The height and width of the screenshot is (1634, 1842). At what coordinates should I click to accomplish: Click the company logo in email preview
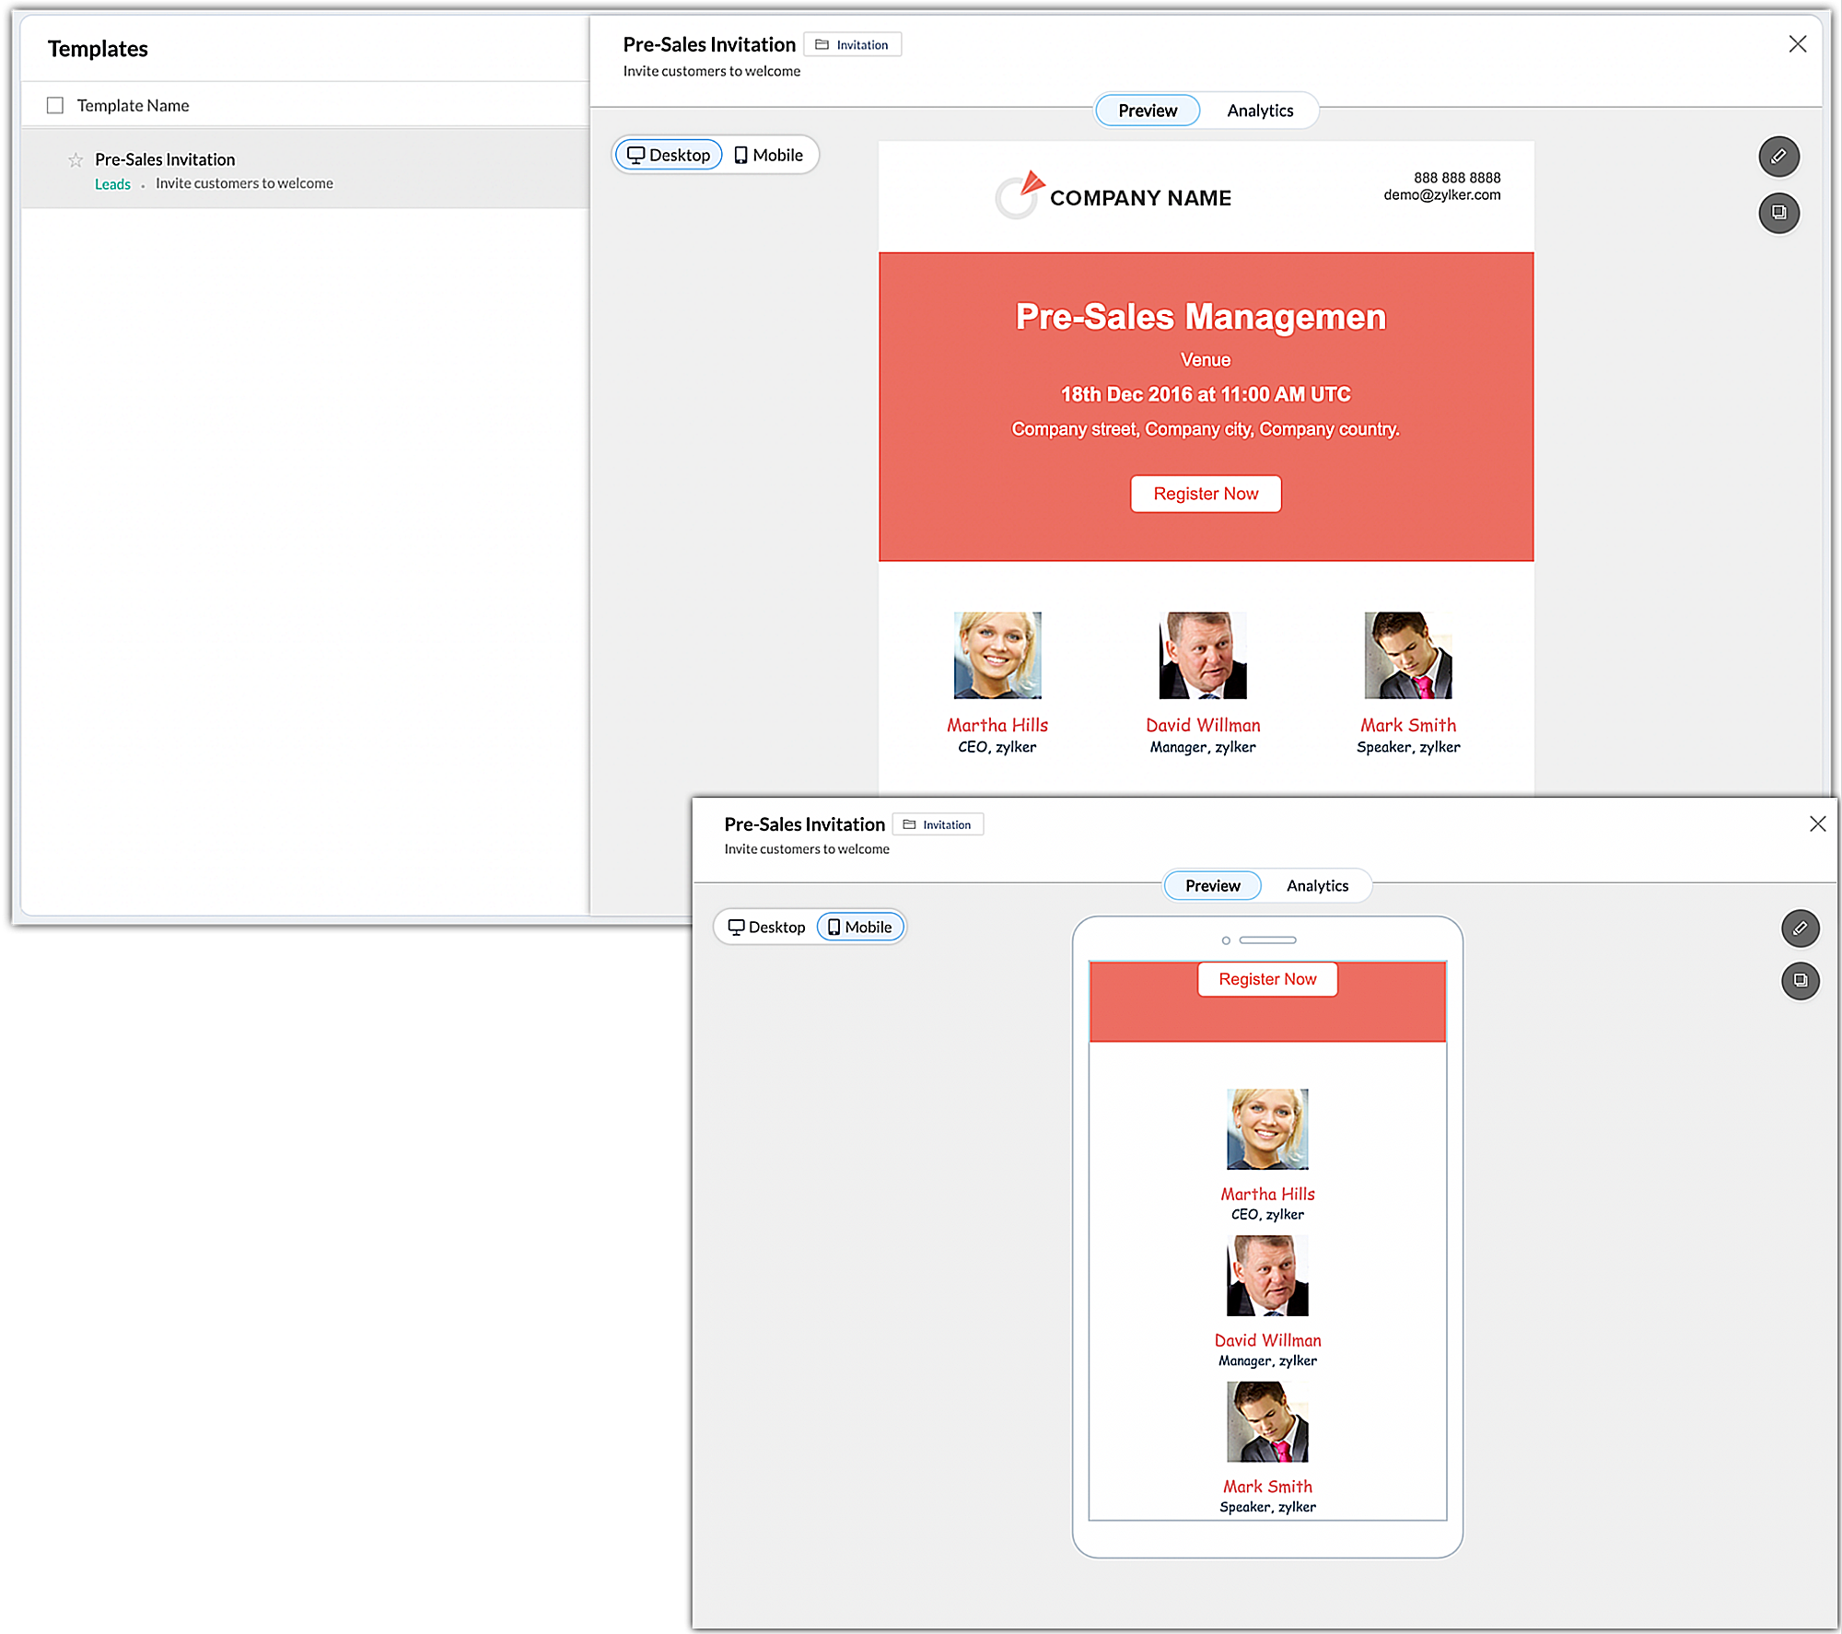(1020, 195)
